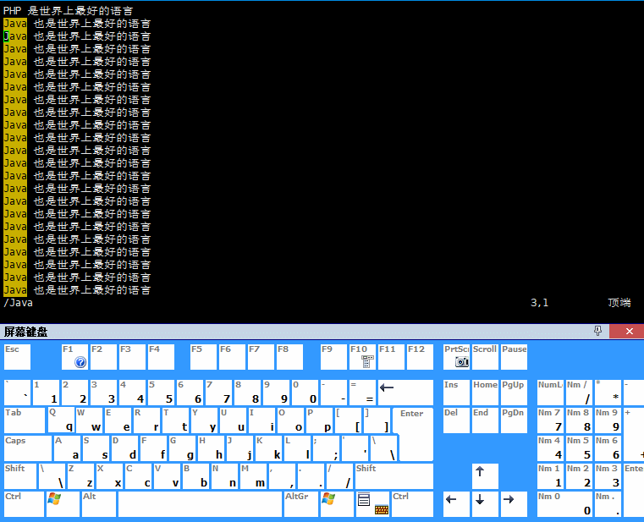Click the Esc key

(17, 357)
